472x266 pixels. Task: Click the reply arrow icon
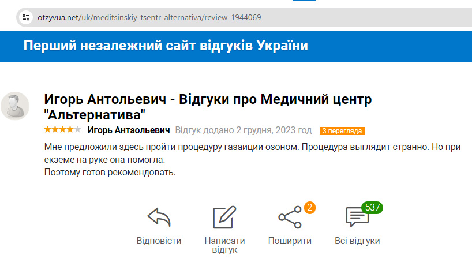tap(159, 218)
